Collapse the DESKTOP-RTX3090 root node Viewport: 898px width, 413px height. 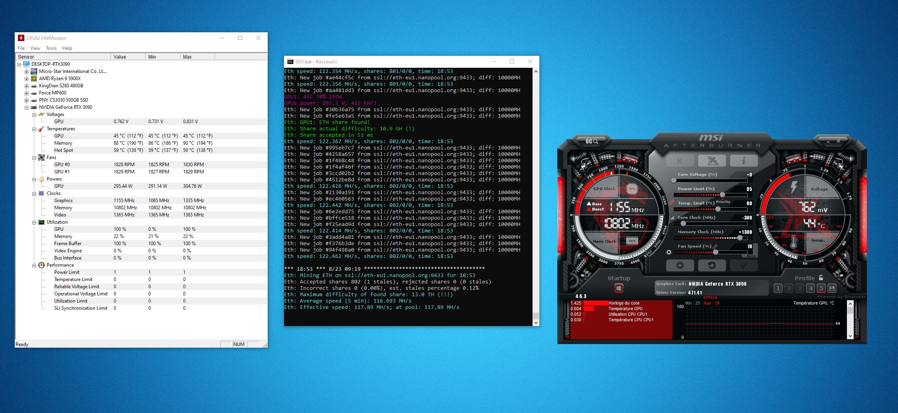tap(19, 64)
